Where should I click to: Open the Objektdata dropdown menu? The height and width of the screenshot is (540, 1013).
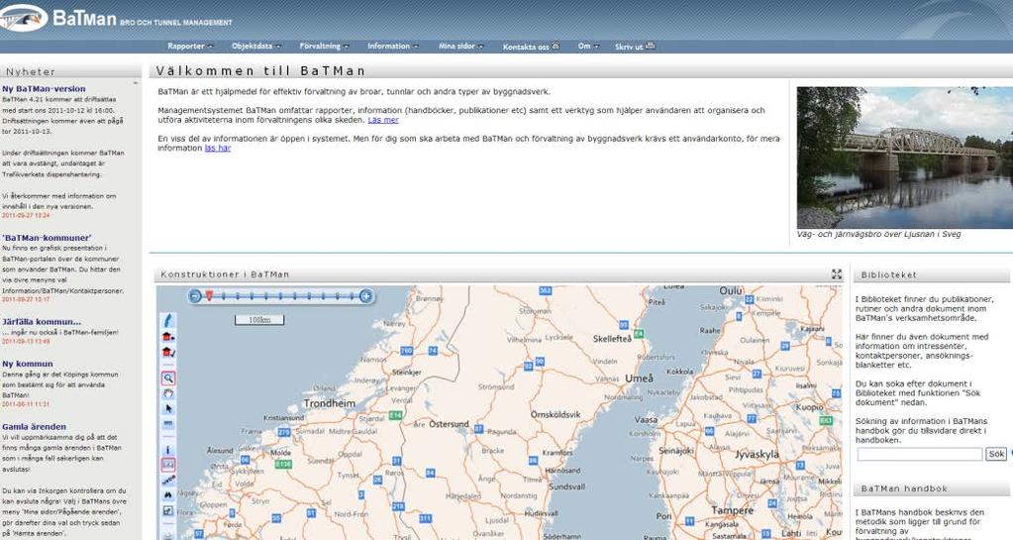coord(255,46)
